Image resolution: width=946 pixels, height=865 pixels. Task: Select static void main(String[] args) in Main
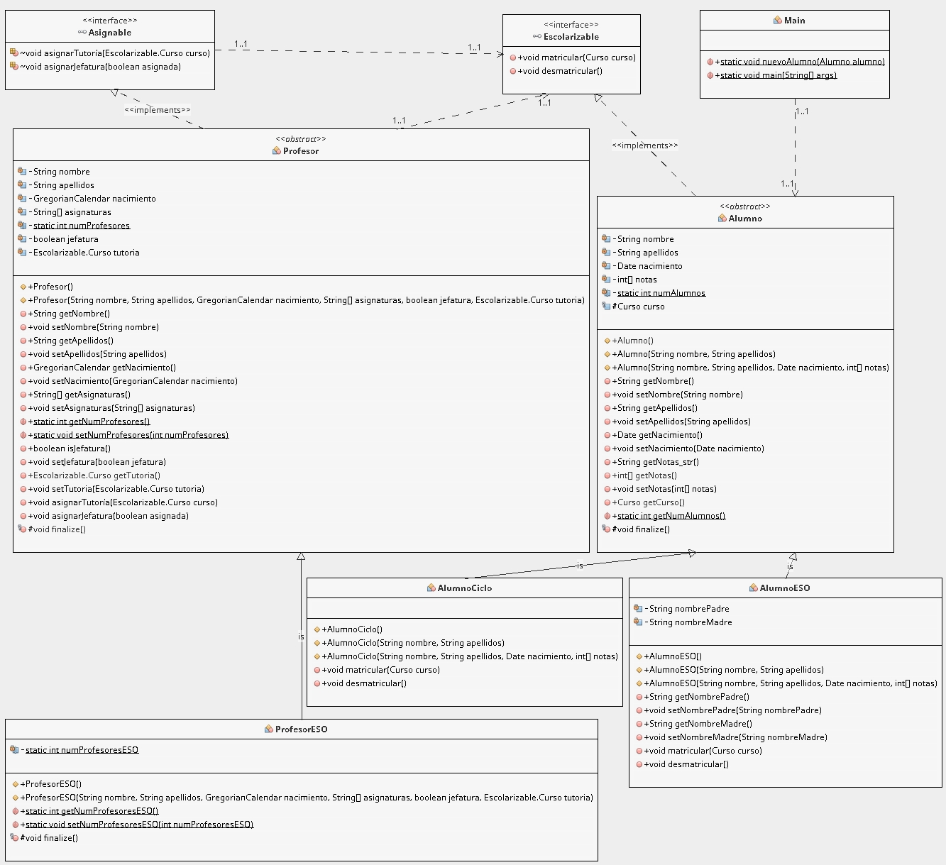(x=778, y=75)
